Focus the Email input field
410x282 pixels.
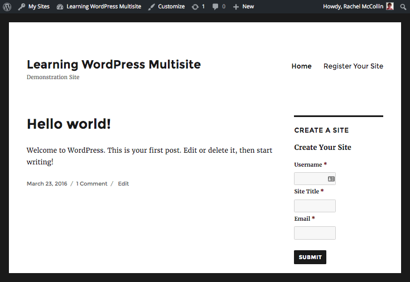click(x=315, y=233)
